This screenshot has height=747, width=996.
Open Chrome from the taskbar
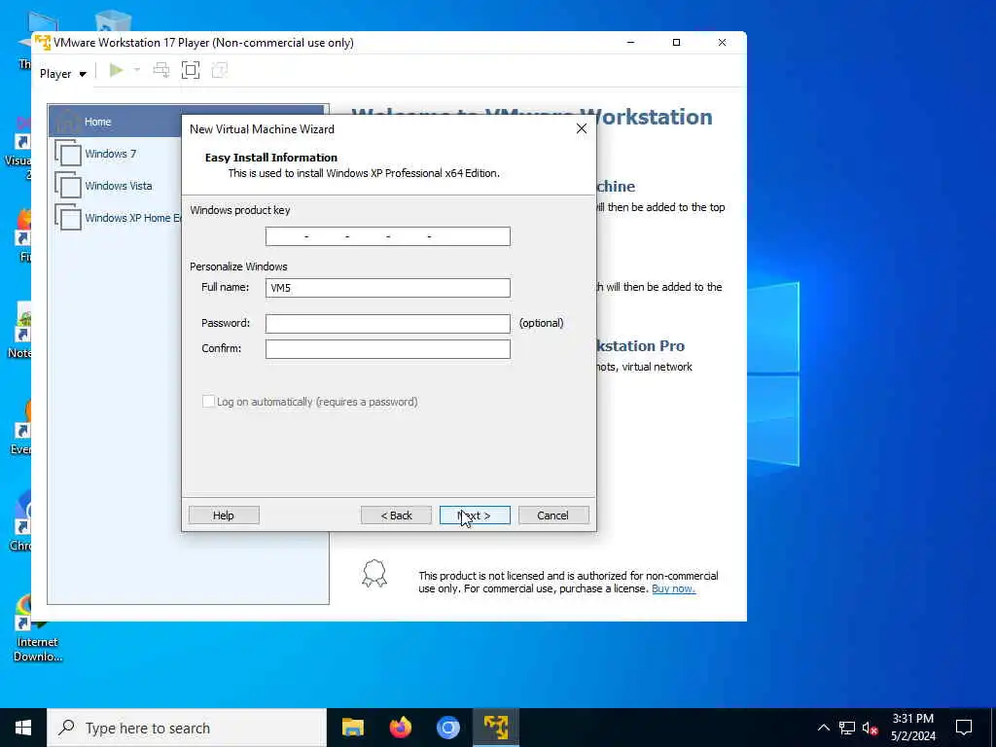click(x=447, y=728)
